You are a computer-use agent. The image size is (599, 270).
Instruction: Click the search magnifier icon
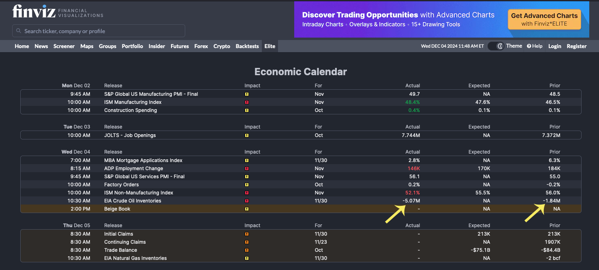18,31
